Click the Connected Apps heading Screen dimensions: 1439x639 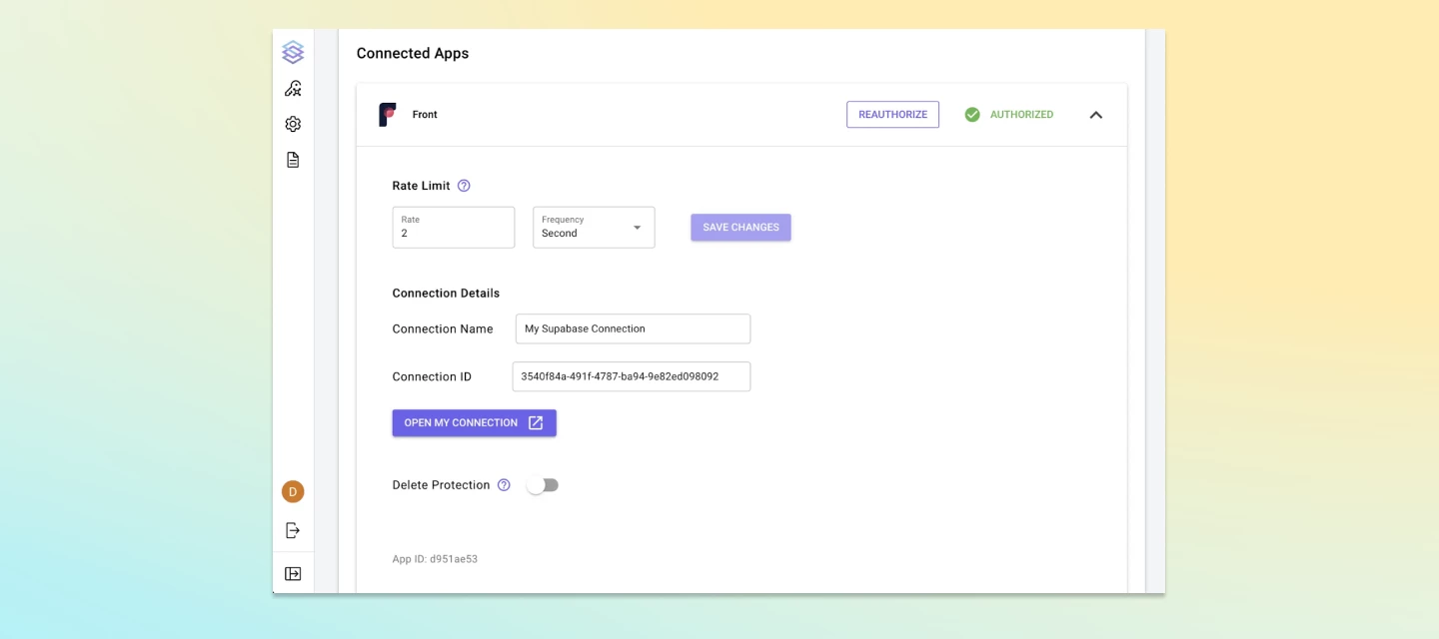pyautogui.click(x=413, y=54)
